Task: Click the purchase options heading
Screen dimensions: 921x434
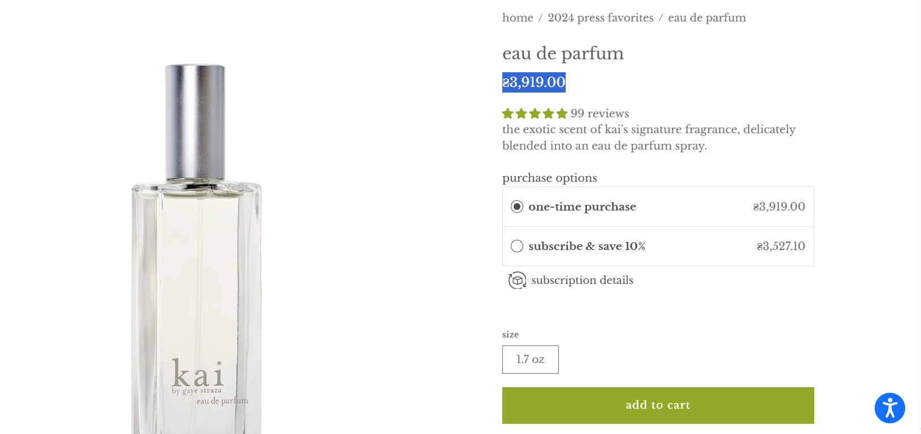Action: point(550,178)
